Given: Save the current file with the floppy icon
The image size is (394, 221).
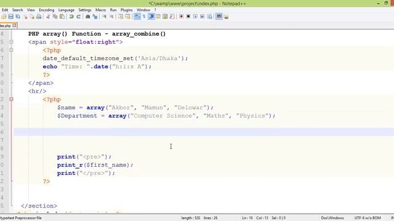Looking at the screenshot, I should [10, 17].
